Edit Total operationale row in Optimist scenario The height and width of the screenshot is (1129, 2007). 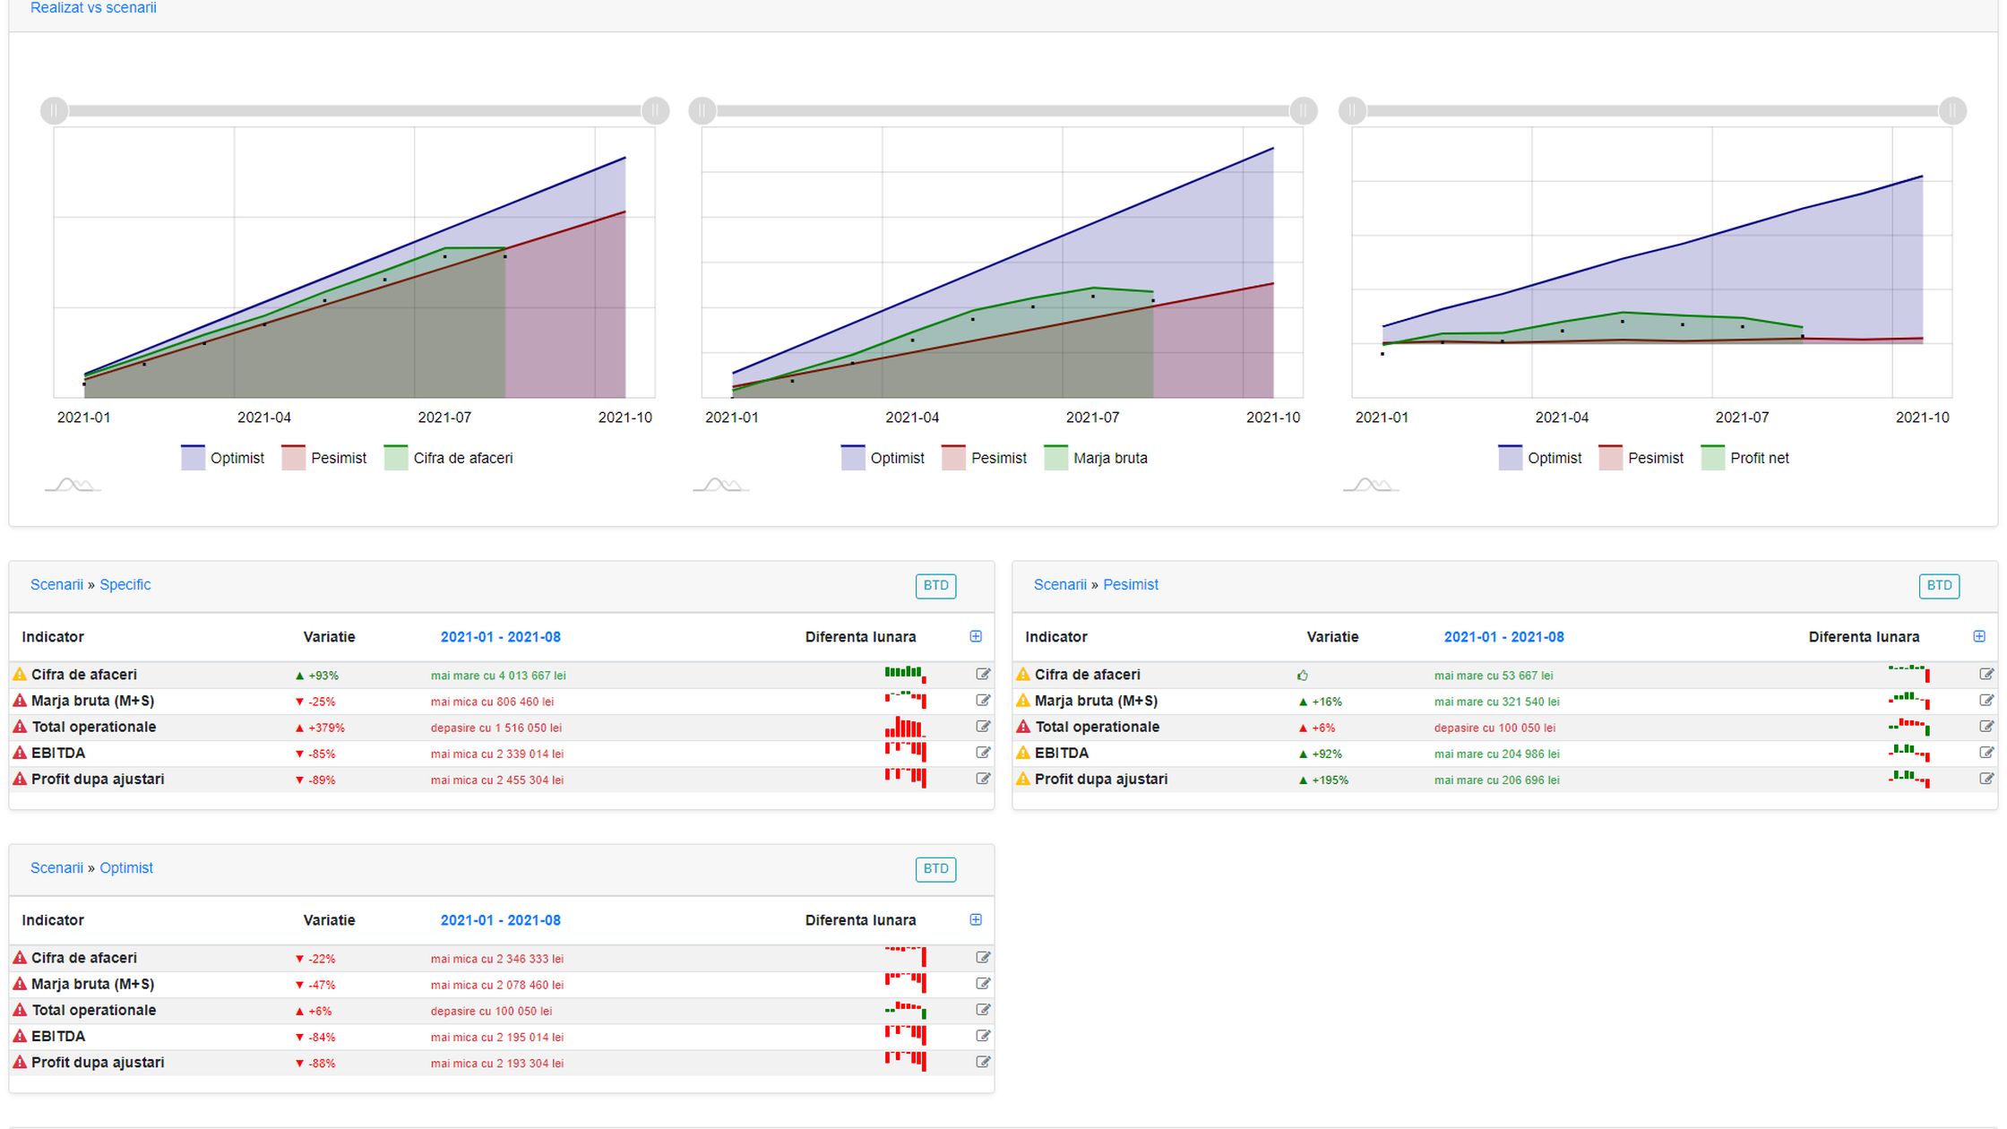click(x=983, y=1009)
